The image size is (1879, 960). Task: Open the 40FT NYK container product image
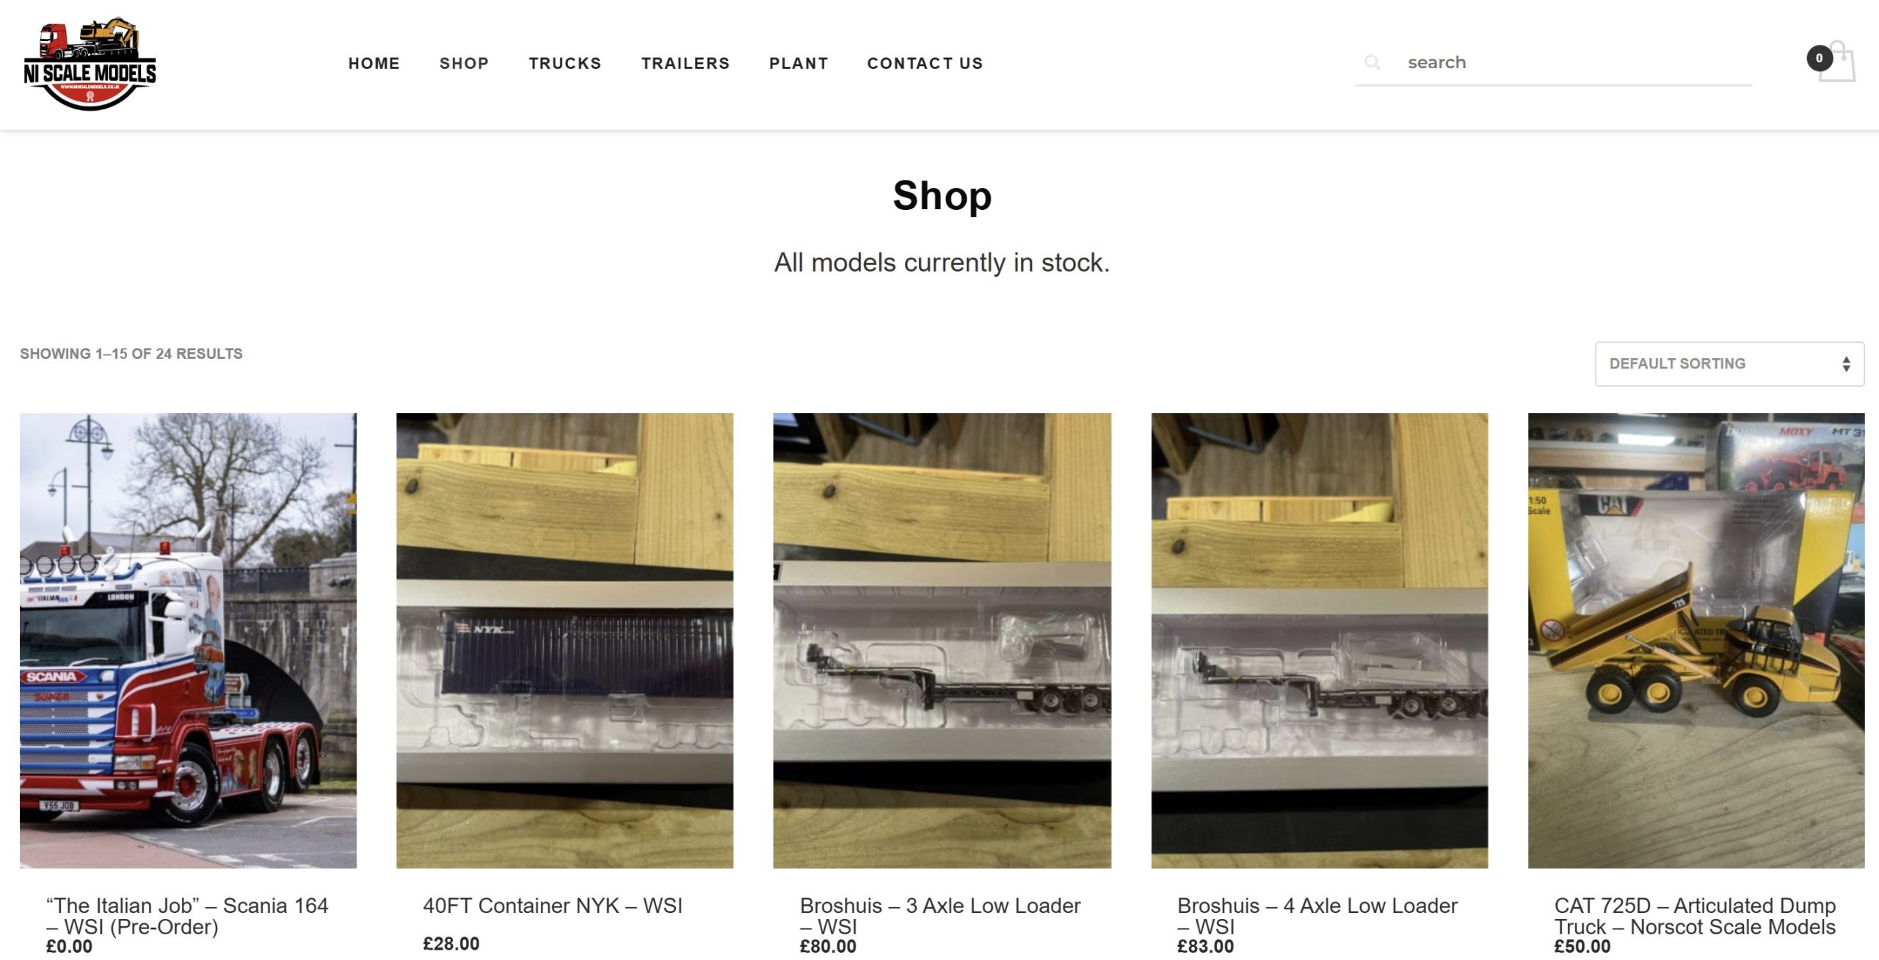(564, 641)
